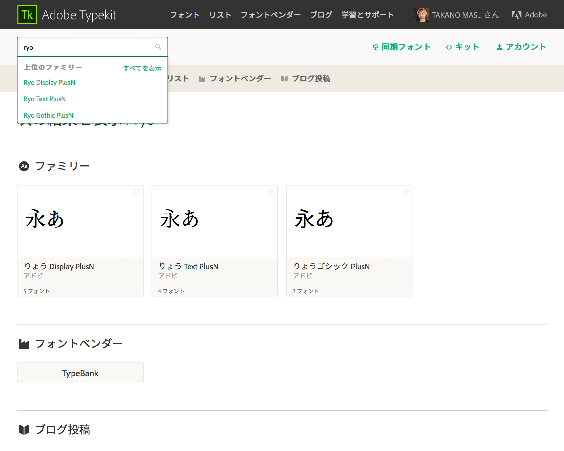Open the りょう Display PlusN font preview
The image size is (564, 451).
click(x=80, y=221)
